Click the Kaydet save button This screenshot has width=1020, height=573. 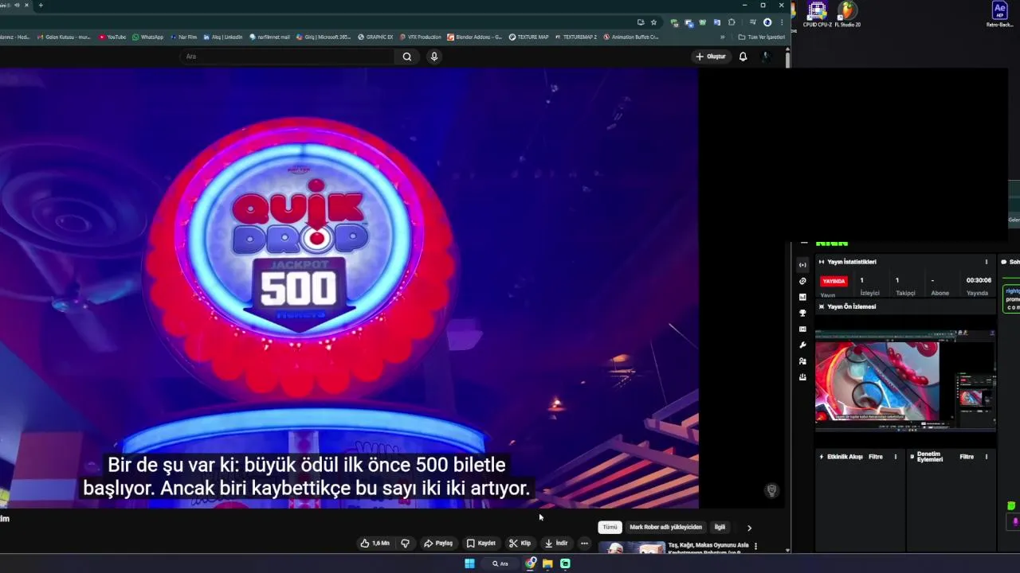(481, 544)
